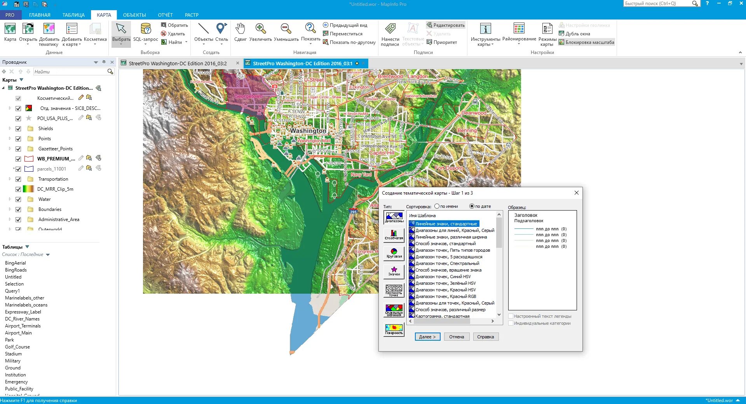Screen dimensions: 746x404
Task: Toggle visibility of Points layer
Action: 18,139
